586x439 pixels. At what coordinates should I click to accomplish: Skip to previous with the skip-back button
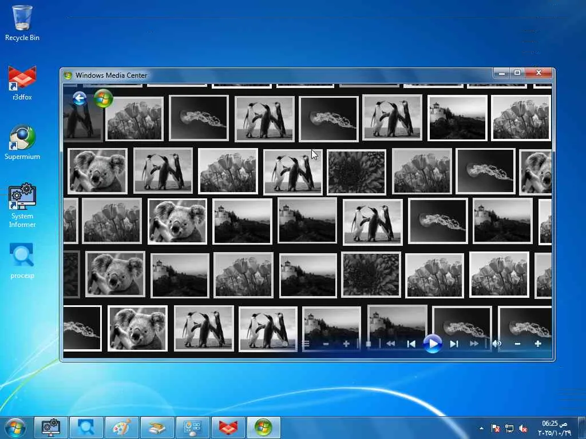click(x=411, y=344)
